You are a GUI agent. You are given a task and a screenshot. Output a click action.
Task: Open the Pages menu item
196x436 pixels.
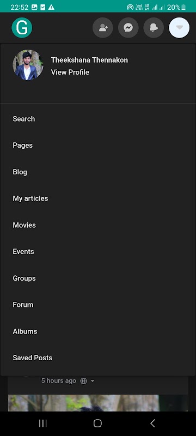tap(23, 146)
